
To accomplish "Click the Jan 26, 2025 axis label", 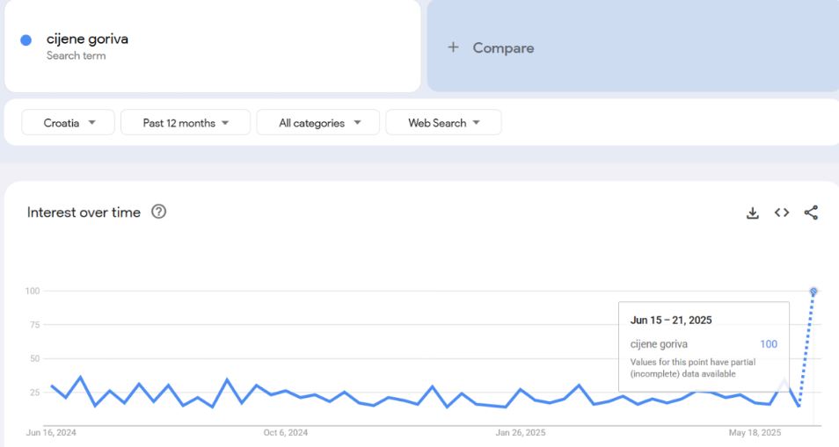I will click(x=521, y=433).
